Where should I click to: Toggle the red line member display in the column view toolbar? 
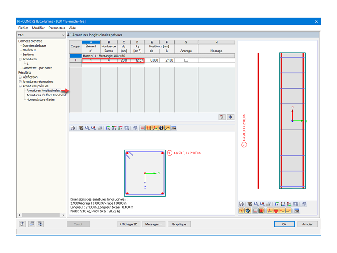click(241, 211)
